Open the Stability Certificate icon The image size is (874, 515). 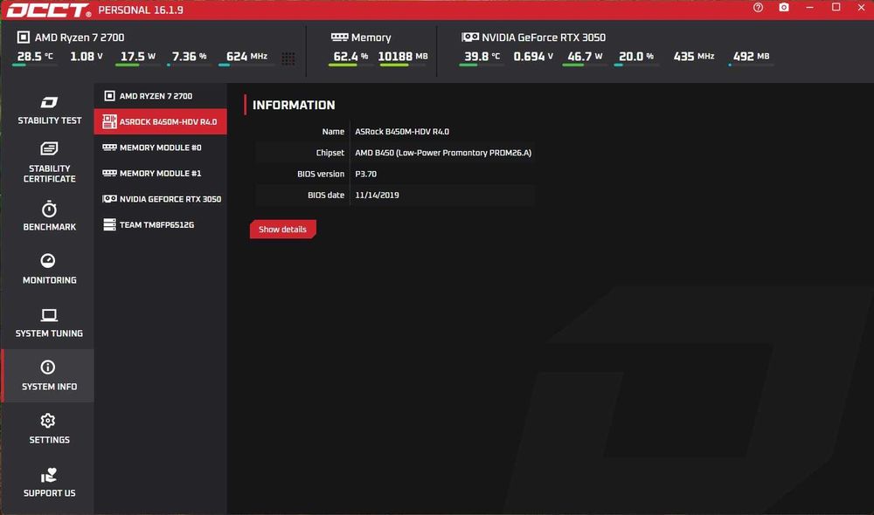48,148
